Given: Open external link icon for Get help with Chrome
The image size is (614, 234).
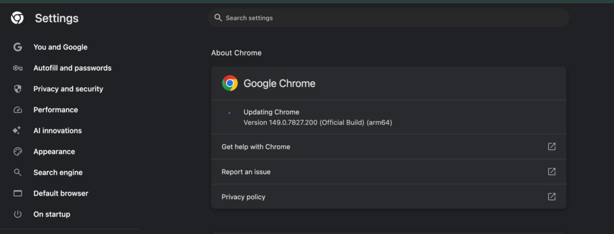Looking at the screenshot, I should 552,146.
